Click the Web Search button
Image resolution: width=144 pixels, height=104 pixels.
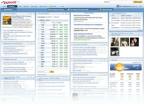[138, 2]
